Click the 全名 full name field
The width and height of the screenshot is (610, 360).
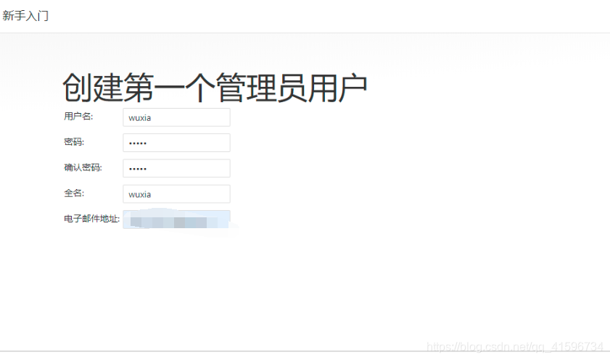point(177,194)
